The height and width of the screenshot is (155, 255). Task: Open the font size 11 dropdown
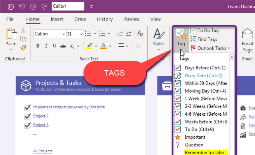pyautogui.click(x=81, y=34)
